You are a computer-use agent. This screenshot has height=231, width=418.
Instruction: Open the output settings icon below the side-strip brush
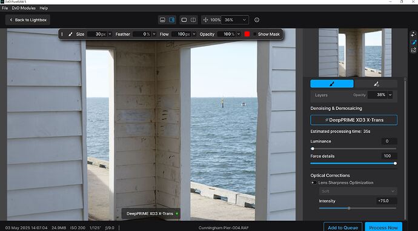413,50
